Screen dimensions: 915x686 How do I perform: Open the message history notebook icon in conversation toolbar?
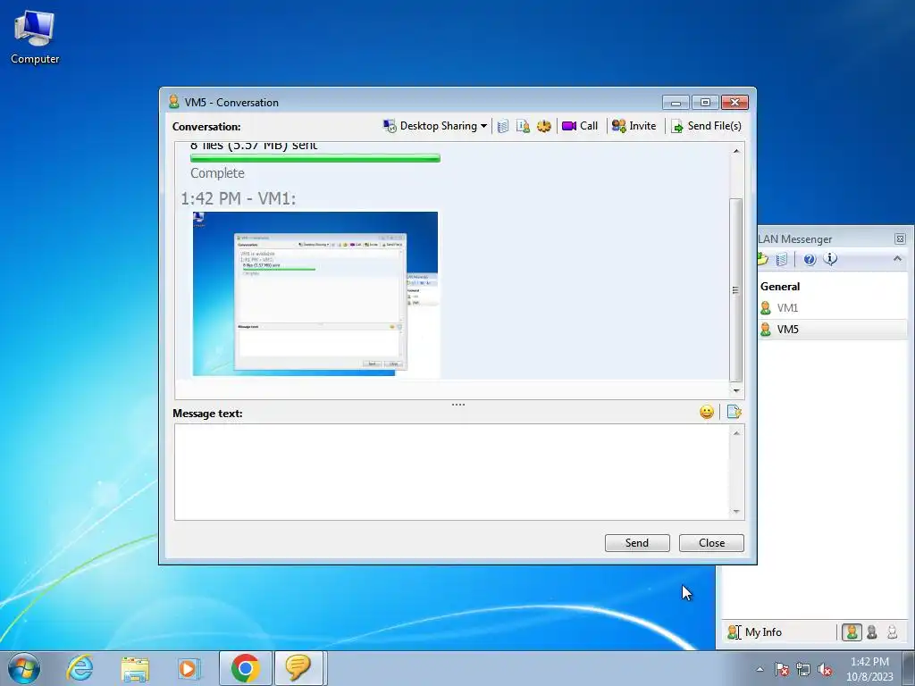click(x=503, y=126)
